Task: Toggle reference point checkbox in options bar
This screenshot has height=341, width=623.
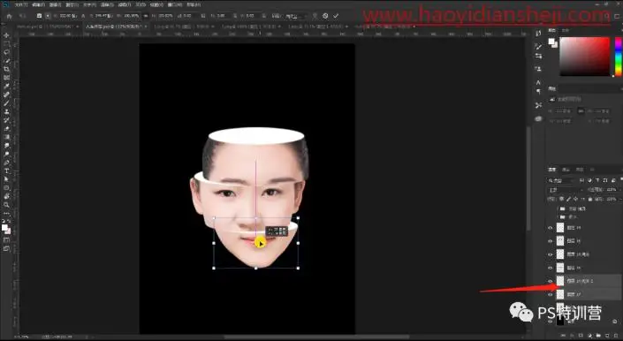Action: click(39, 16)
